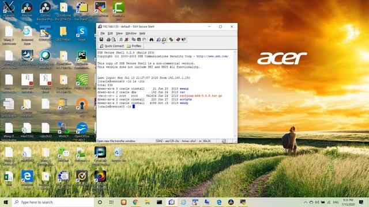This screenshot has width=369, height=207.
Task: Click the Find binoculars toolbar icon
Action: pyautogui.click(x=151, y=40)
